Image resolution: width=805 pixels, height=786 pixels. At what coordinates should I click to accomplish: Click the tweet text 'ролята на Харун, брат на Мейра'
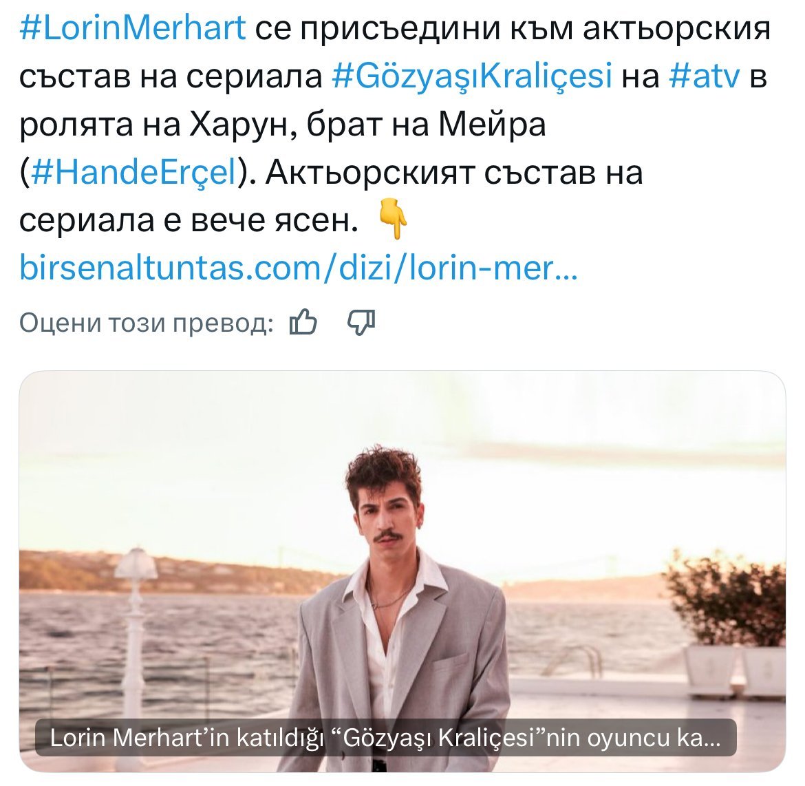coord(282,125)
